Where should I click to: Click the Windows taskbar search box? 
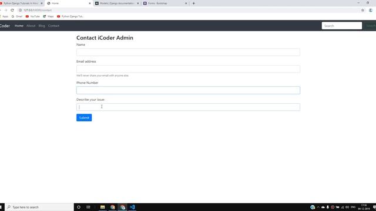click(39, 207)
